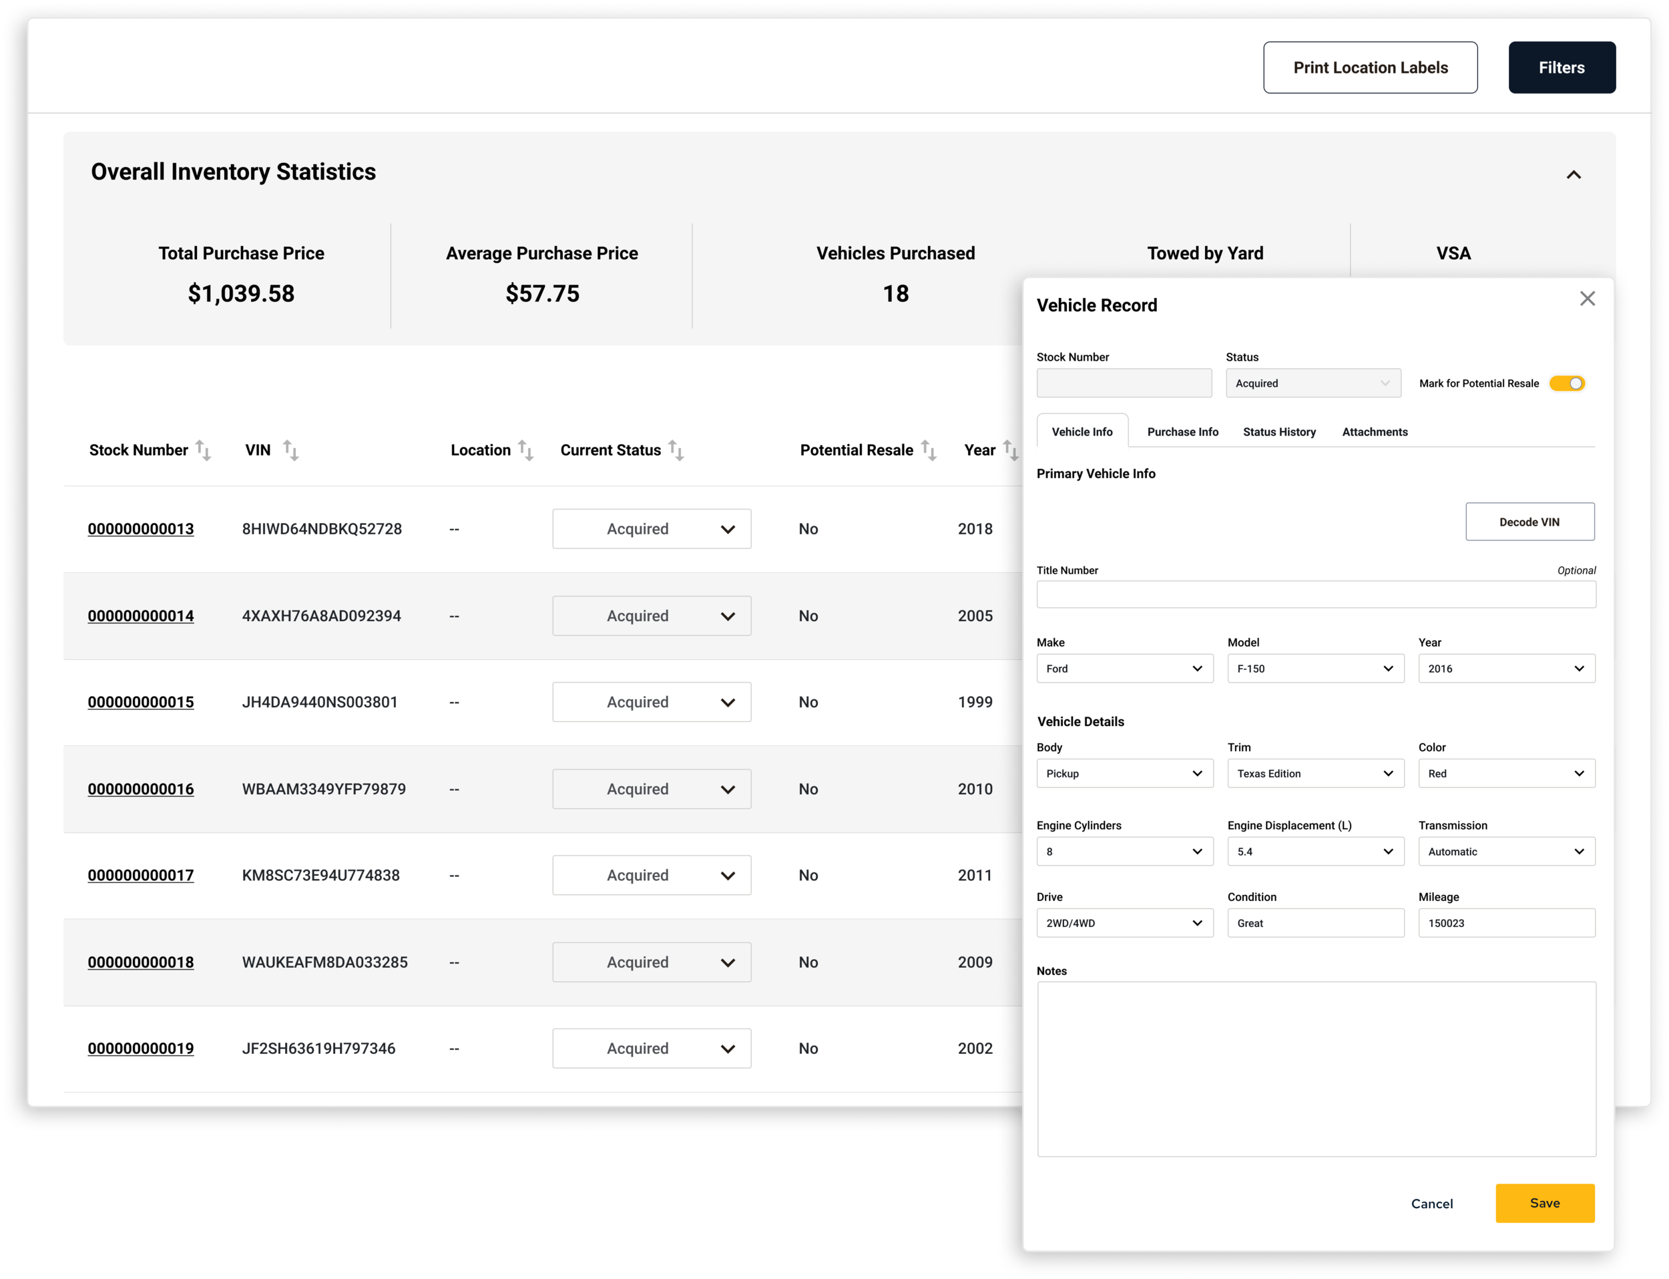View the Attachments tab
Screen dimensions: 1669x1279
click(x=1375, y=431)
